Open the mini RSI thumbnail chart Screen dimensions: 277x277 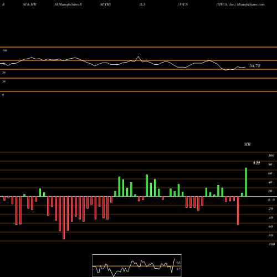pyautogui.click(x=137, y=265)
